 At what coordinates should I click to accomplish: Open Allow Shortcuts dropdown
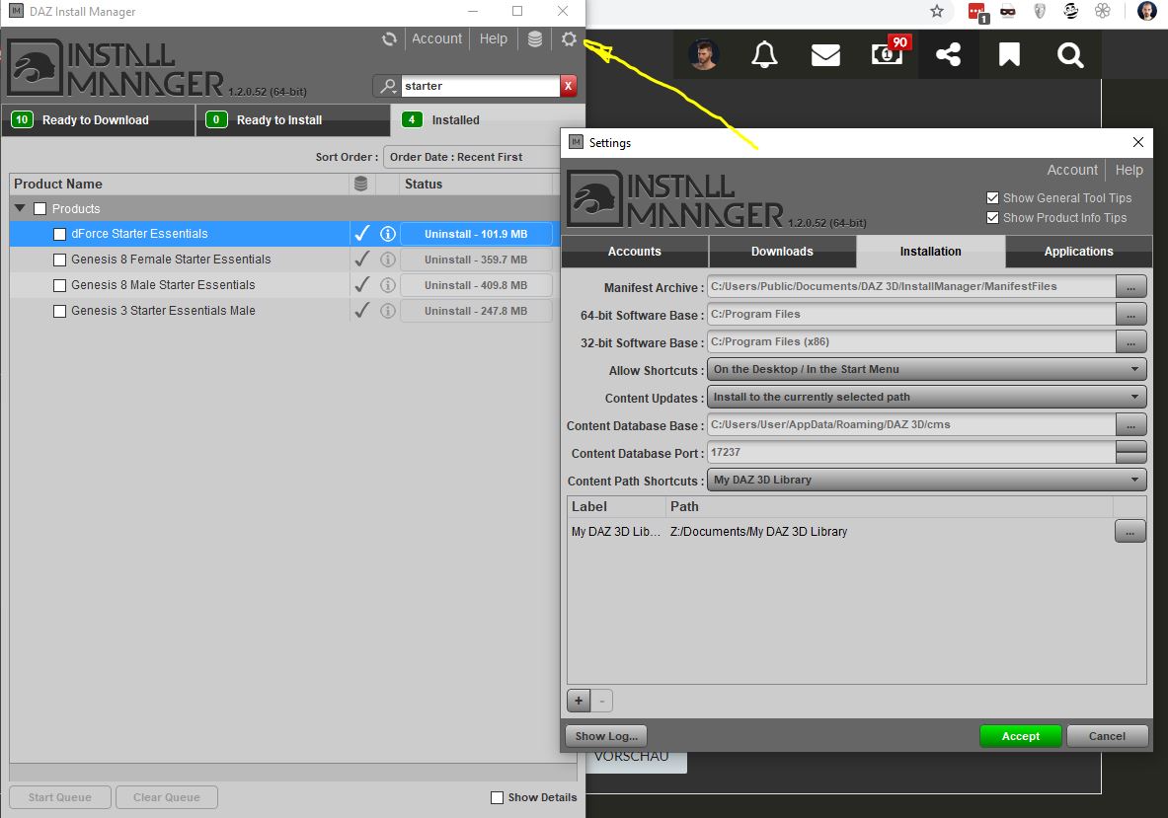pyautogui.click(x=926, y=370)
